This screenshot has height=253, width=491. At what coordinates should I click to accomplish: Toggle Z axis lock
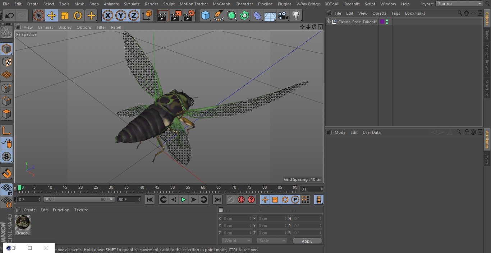[134, 15]
